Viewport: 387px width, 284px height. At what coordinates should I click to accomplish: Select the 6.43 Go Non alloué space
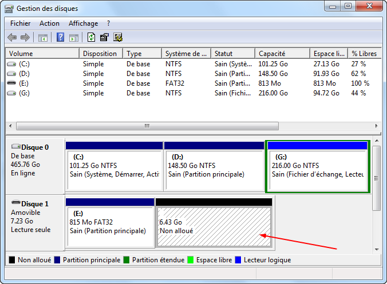[214, 223]
